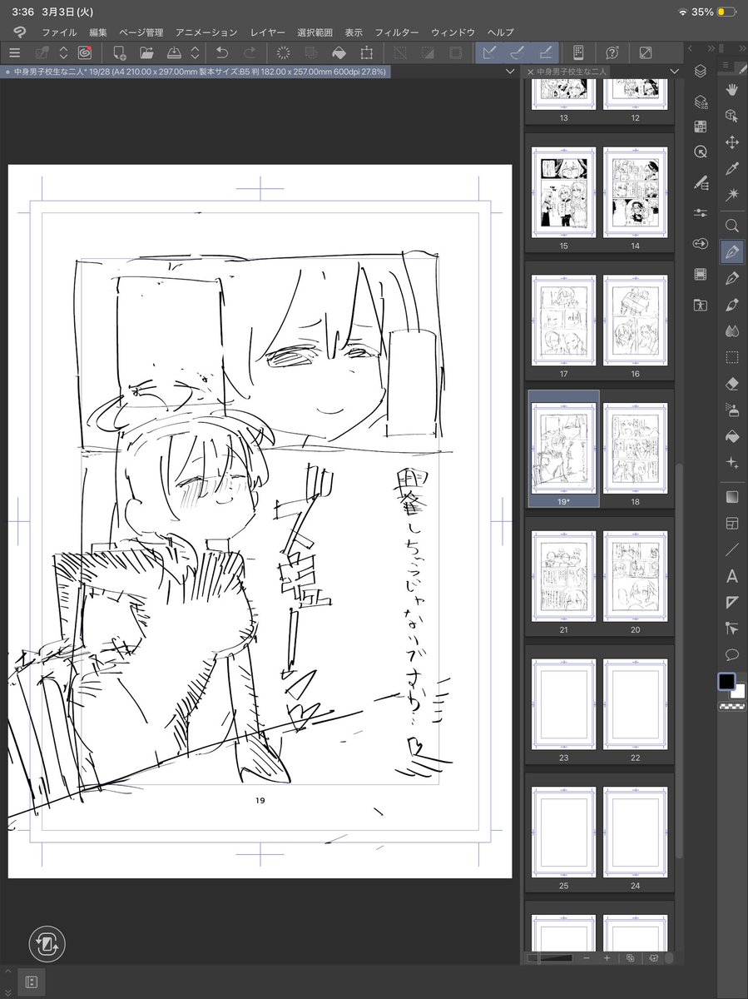Toggle the fullscreen icon in command bar
The image size is (748, 999).
pyautogui.click(x=645, y=52)
